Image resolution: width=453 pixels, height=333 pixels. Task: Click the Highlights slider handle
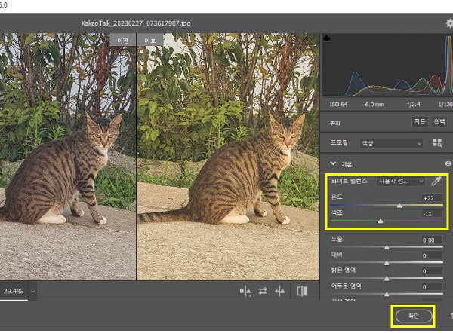[x=387, y=279]
